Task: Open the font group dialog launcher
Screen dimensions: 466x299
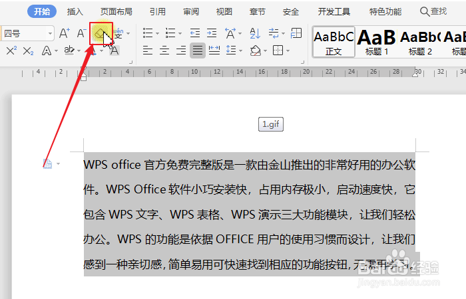Action: 130,62
